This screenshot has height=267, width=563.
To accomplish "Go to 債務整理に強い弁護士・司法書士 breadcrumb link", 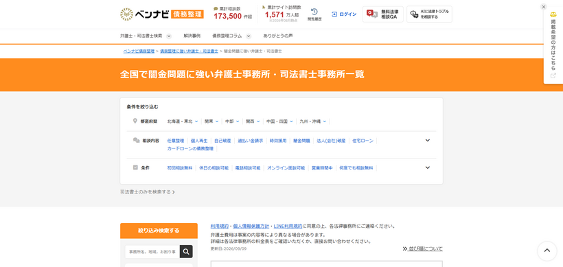I will tap(189, 51).
